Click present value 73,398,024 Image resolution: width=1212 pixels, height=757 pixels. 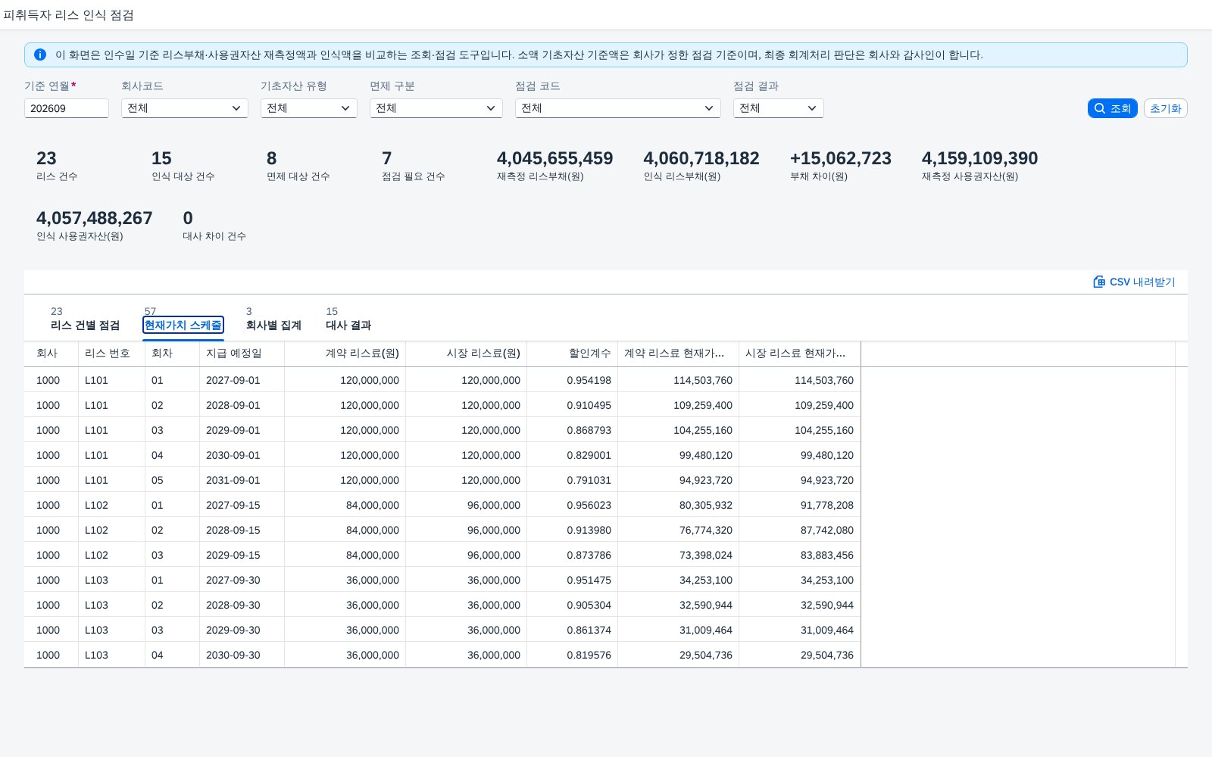coord(706,555)
